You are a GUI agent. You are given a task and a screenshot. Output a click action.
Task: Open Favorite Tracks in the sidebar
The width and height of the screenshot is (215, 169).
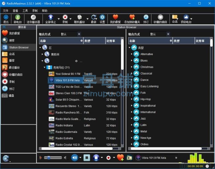(x=19, y=75)
